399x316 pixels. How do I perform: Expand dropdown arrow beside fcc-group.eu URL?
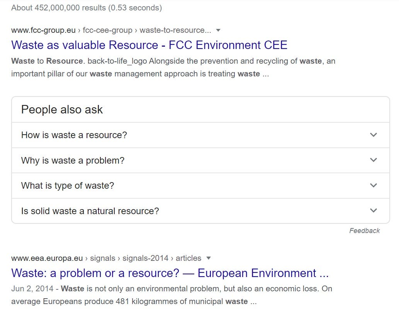tap(218, 30)
